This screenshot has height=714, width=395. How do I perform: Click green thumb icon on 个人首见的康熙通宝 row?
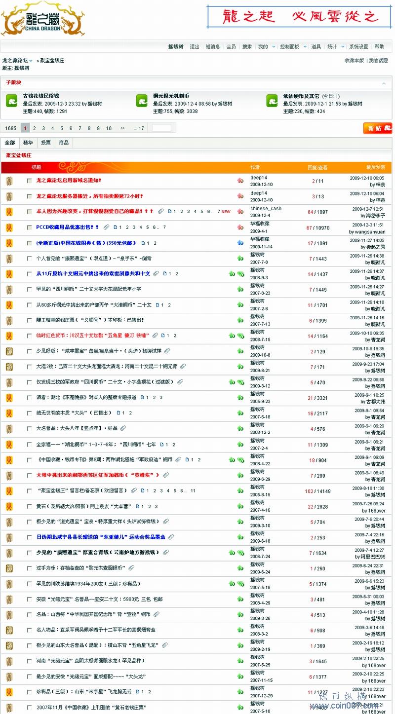point(240,259)
